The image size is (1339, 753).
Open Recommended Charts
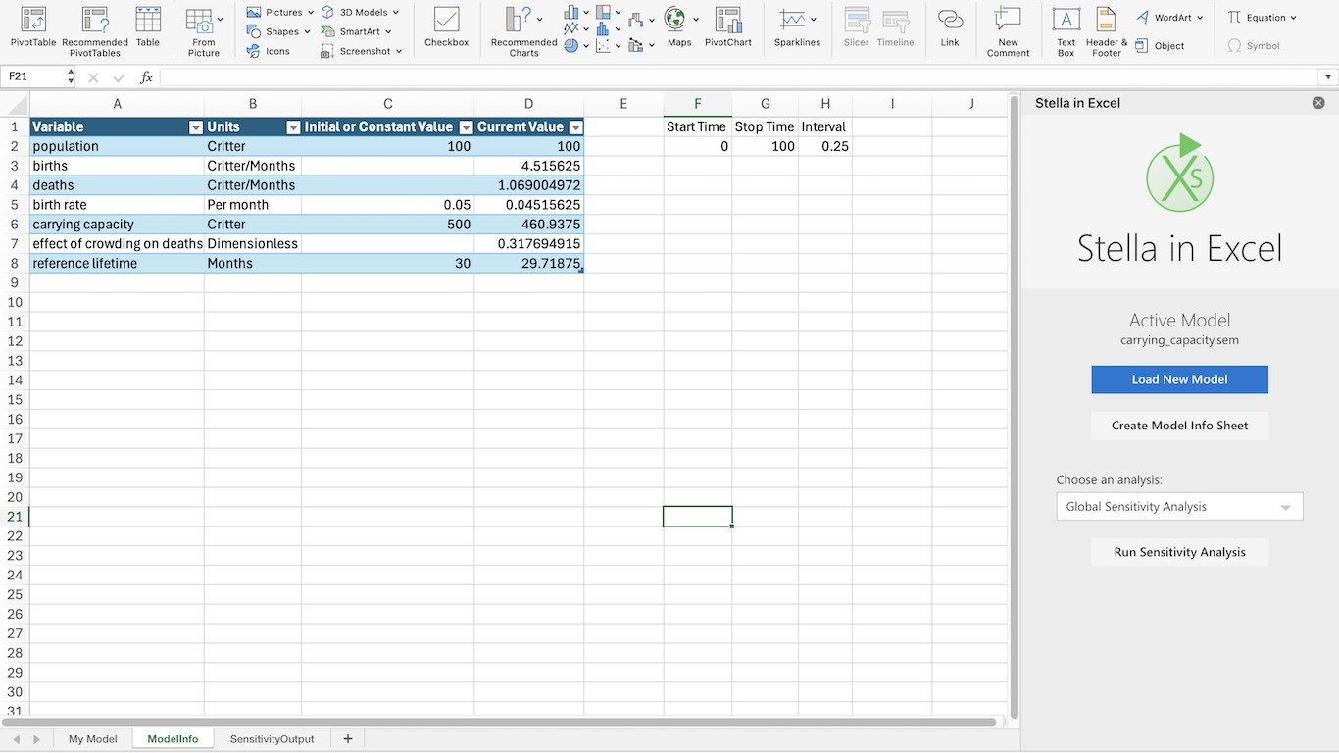click(523, 31)
